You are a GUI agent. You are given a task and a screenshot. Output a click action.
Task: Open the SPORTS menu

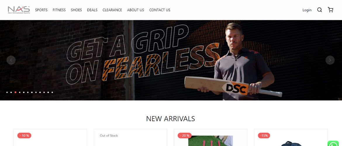coord(41,10)
